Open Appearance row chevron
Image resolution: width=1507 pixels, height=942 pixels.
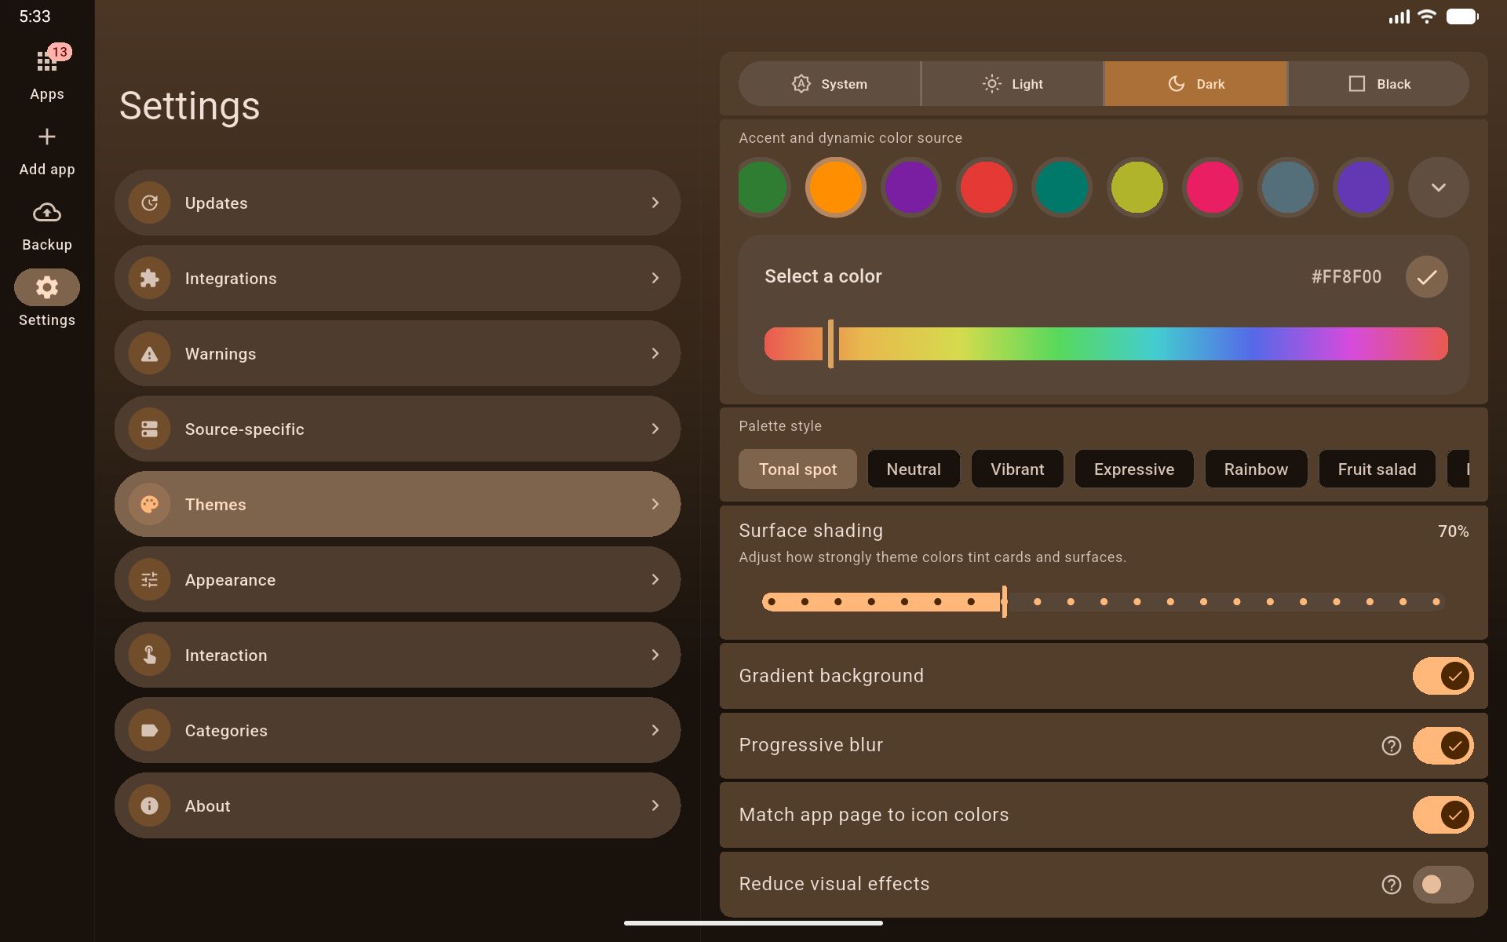click(655, 579)
